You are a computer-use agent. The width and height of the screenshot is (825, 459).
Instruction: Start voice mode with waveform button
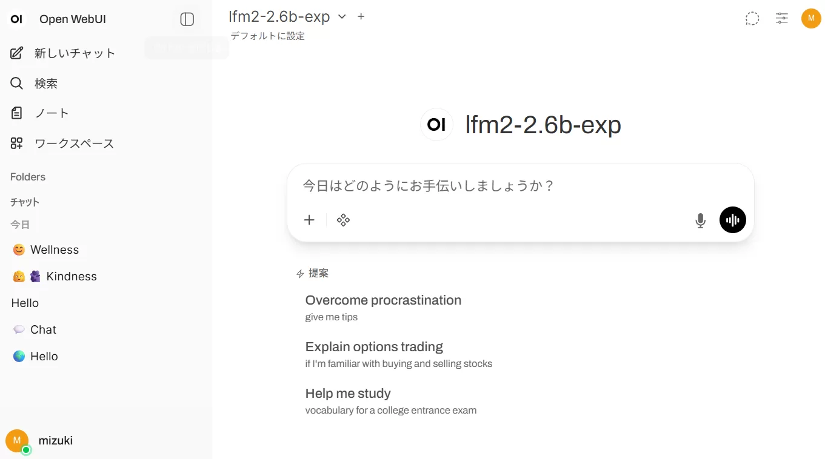click(732, 220)
